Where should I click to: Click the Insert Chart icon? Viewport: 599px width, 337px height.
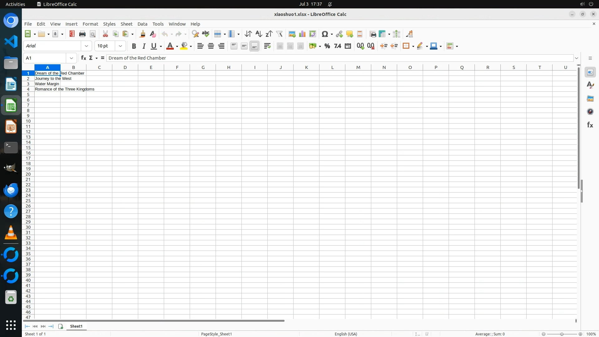coord(302,34)
